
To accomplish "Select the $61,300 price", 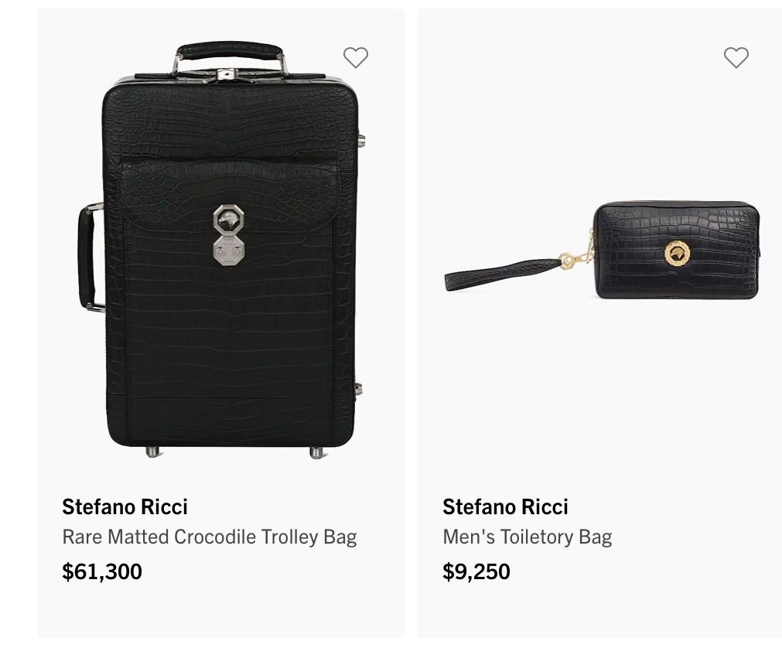I will [102, 571].
